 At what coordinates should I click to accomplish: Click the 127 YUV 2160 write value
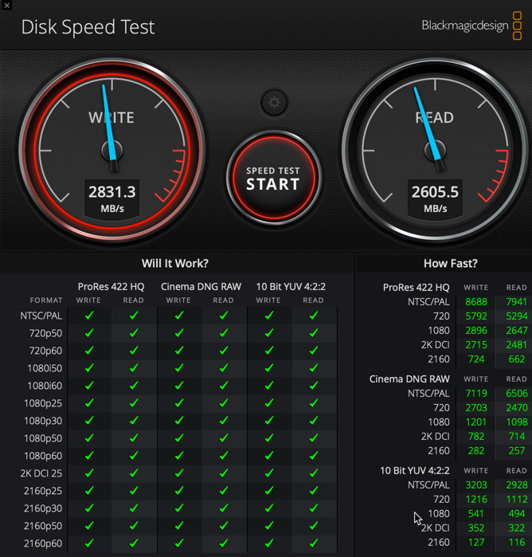pos(476,543)
